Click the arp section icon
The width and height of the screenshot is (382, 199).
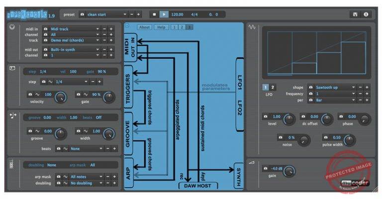click(x=11, y=165)
